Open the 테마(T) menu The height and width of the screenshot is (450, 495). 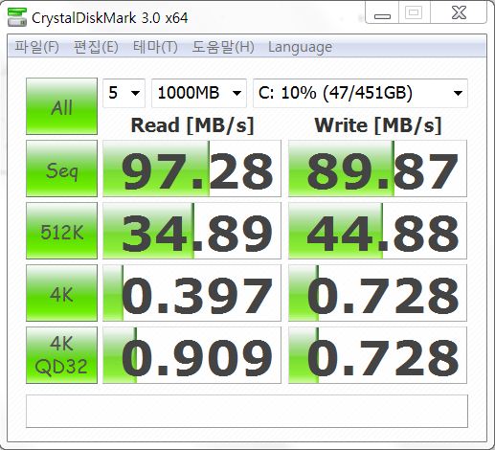coord(155,47)
